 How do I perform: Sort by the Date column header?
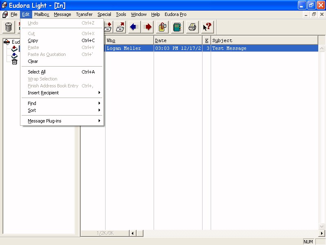(178, 40)
